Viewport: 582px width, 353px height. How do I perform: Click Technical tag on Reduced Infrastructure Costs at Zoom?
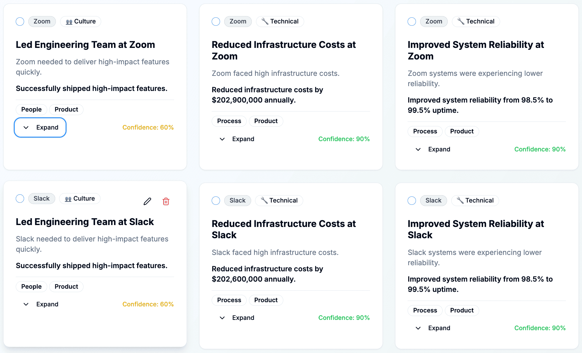(x=280, y=22)
